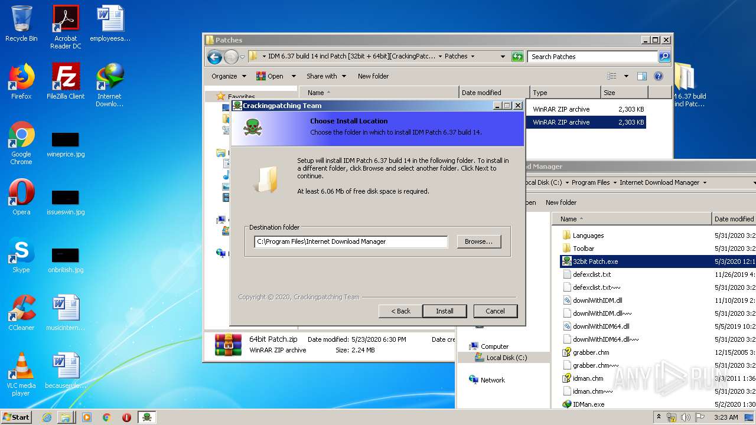Open the Organize dropdown menu
The height and width of the screenshot is (425, 756).
(228, 76)
